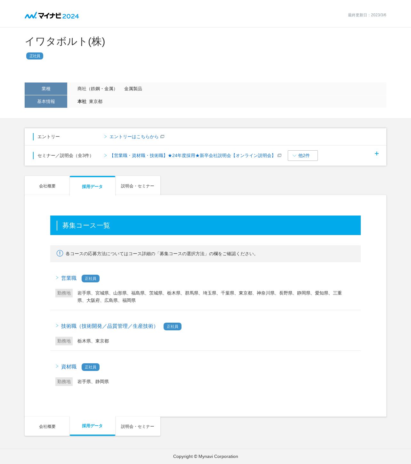
Task: Select the top 採用データ tab
Action: coord(93,186)
